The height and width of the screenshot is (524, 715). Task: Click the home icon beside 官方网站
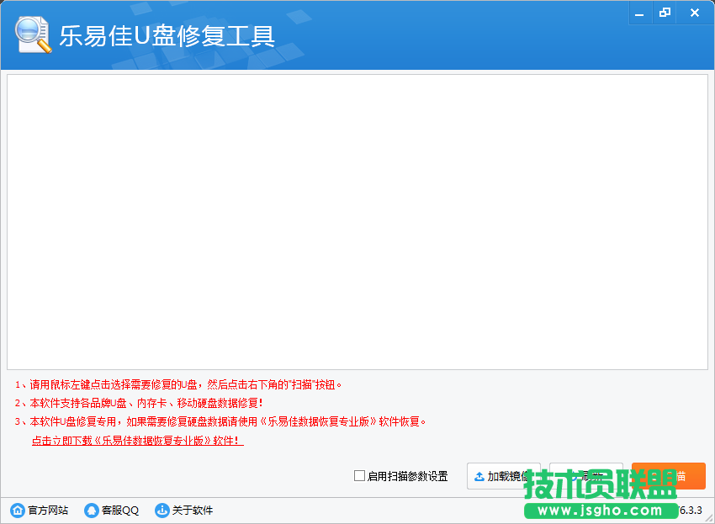(17, 510)
